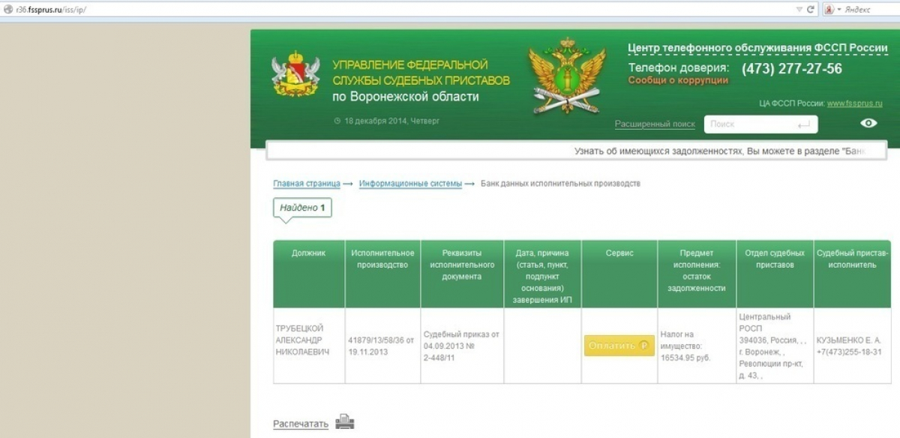Click the Сообщи о коррупции link
The width and height of the screenshot is (900, 438).
click(678, 80)
